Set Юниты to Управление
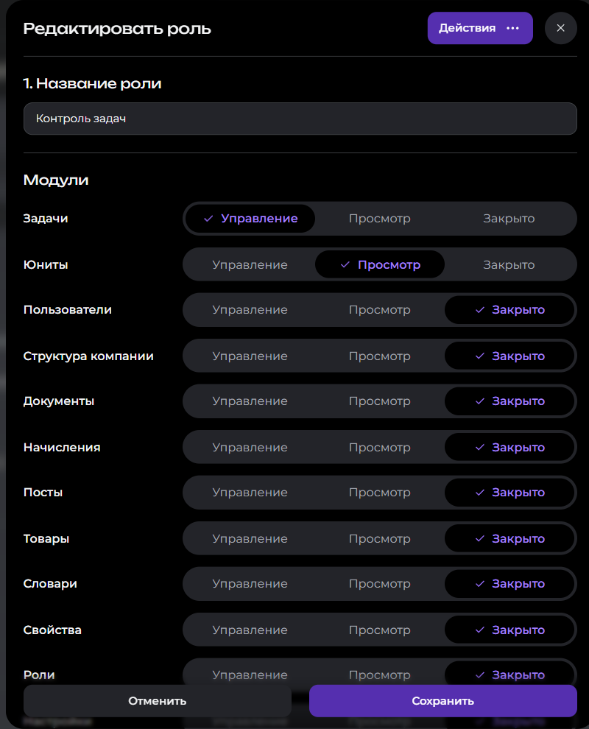This screenshot has width=589, height=729. tap(250, 264)
